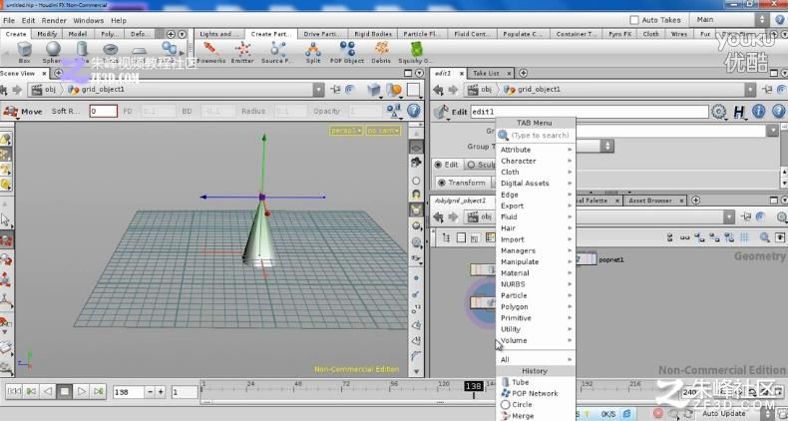Click the edit1 node name field
This screenshot has width=788, height=421.
[x=589, y=112]
